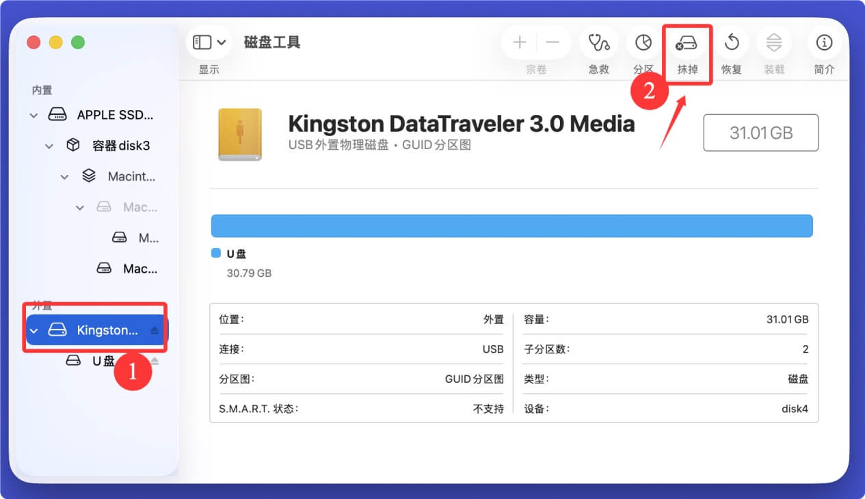Collapse the 容器 disk3 entry
Image resolution: width=865 pixels, height=499 pixels.
pos(49,145)
